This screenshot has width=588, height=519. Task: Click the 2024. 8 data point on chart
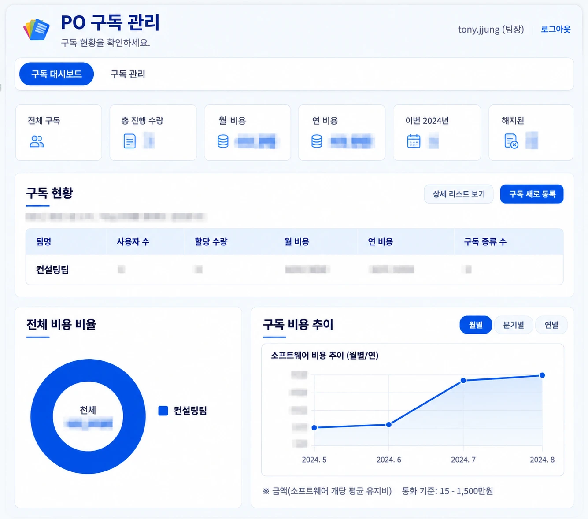point(542,375)
